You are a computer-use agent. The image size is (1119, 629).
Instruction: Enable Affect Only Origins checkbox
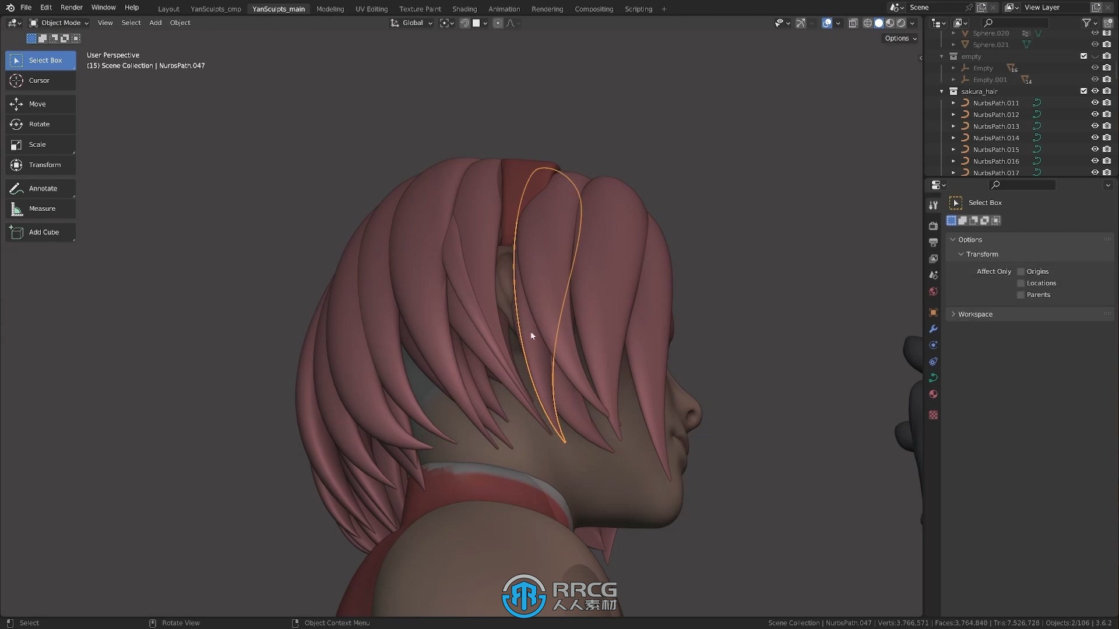1021,271
